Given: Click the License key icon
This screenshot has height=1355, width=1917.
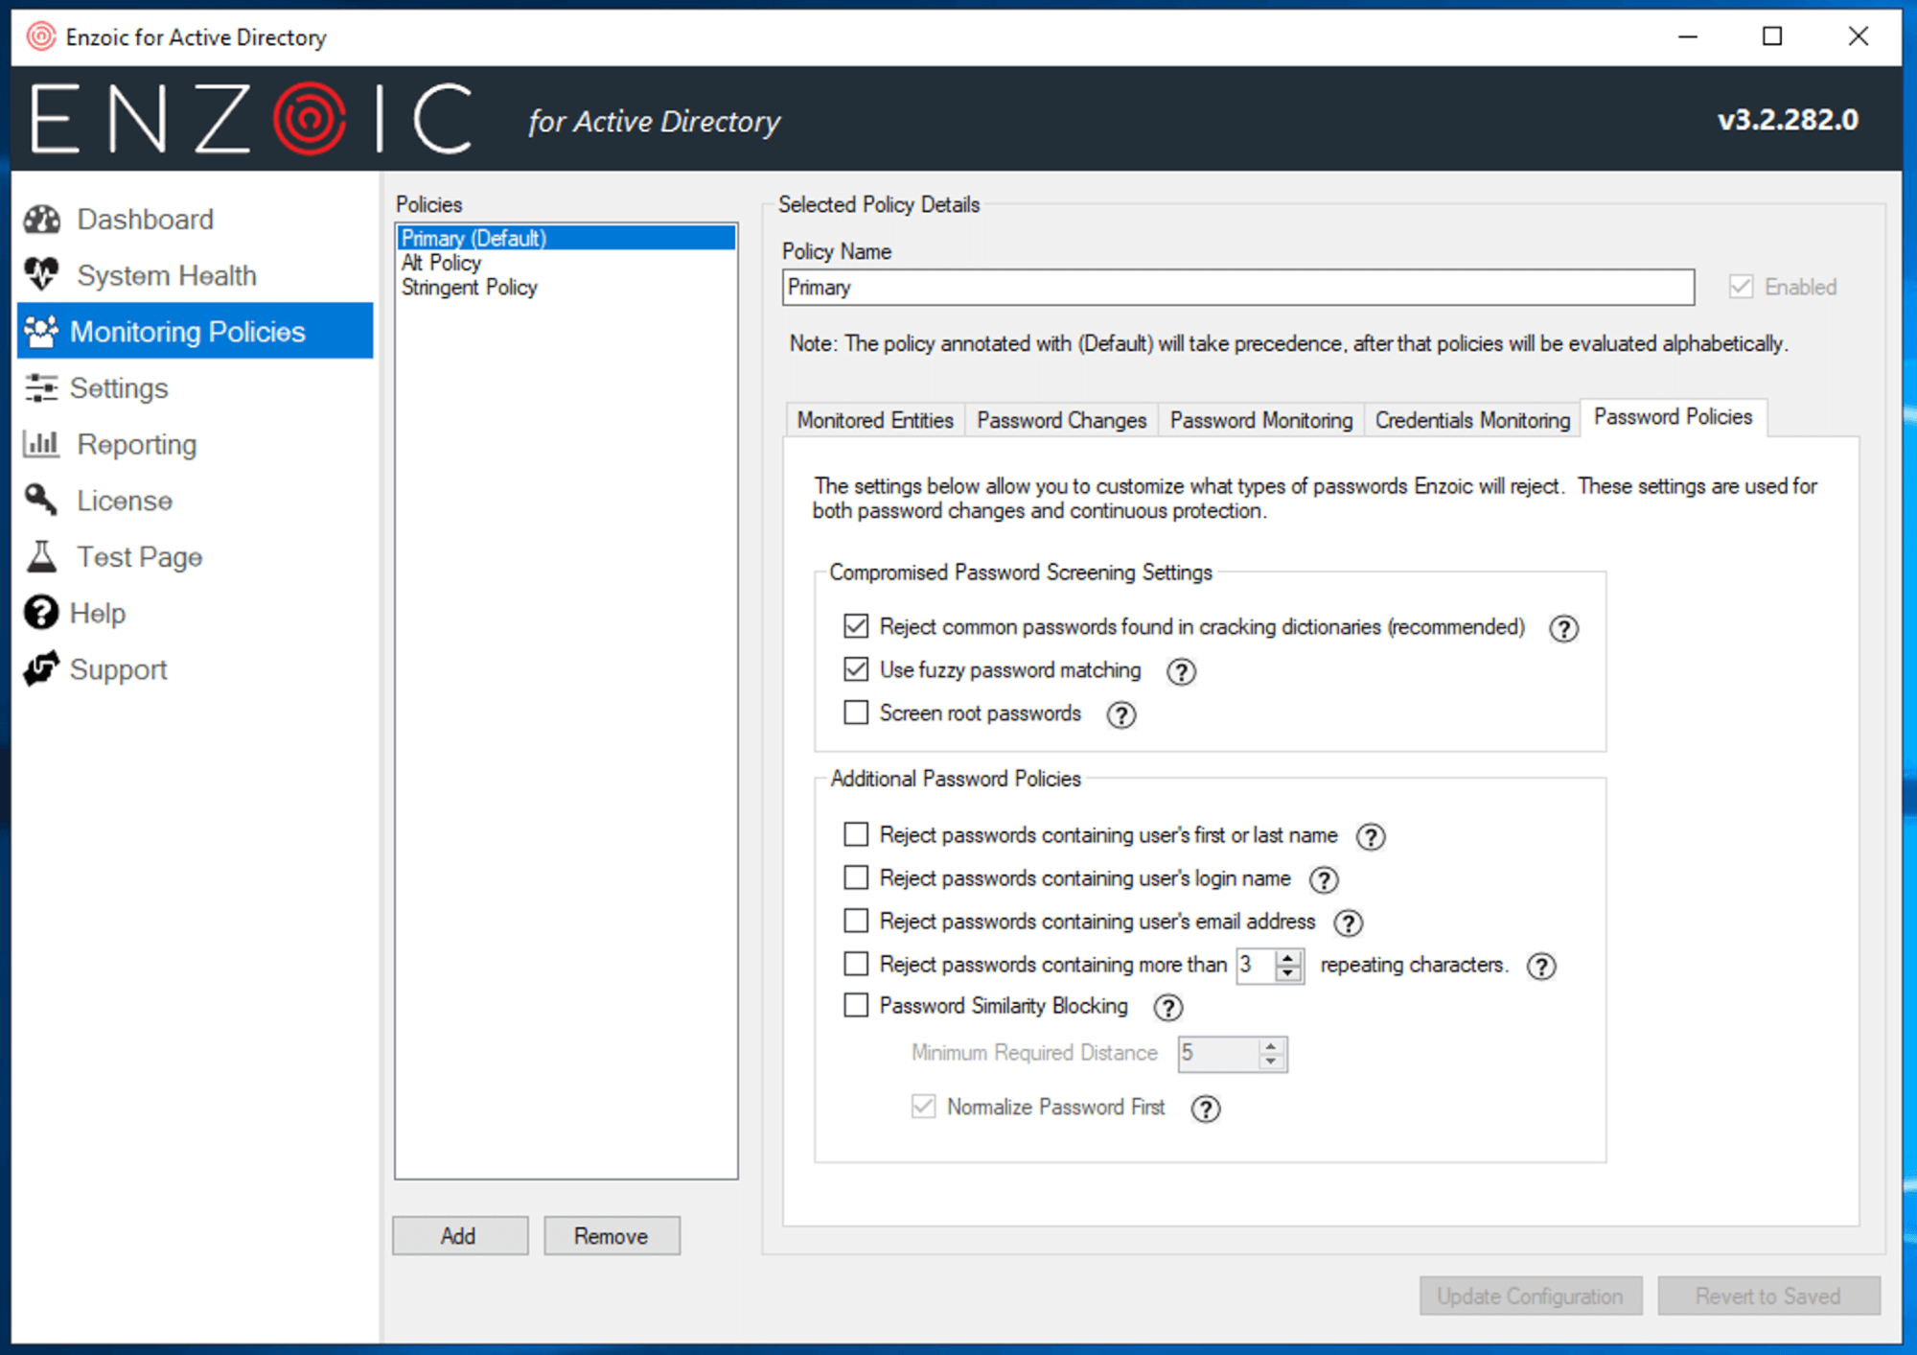Looking at the screenshot, I should click(x=41, y=500).
